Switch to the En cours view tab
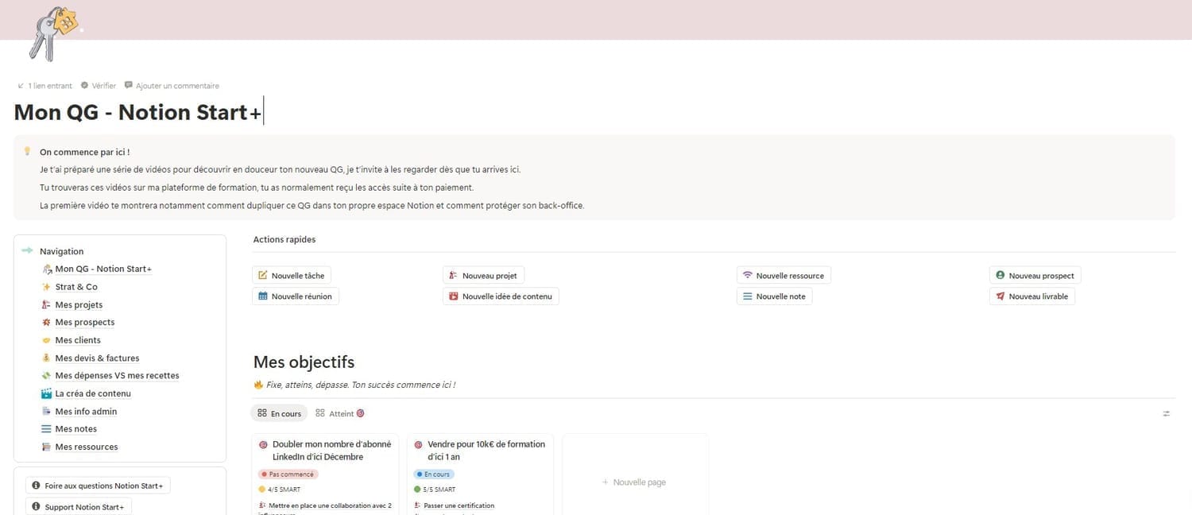Screen dimensions: 1192x515 pyautogui.click(x=279, y=413)
